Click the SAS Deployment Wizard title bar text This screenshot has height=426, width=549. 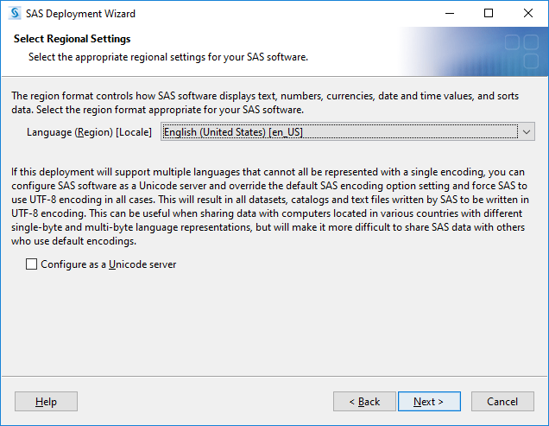(80, 14)
